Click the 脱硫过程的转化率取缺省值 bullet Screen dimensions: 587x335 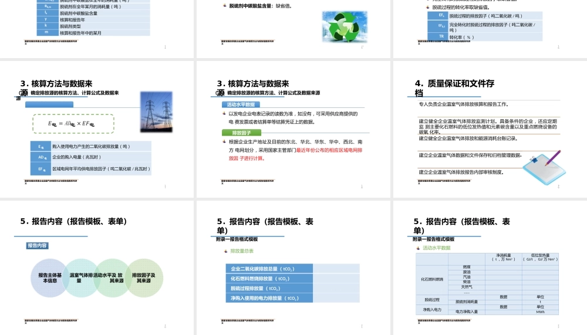coord(461,7)
